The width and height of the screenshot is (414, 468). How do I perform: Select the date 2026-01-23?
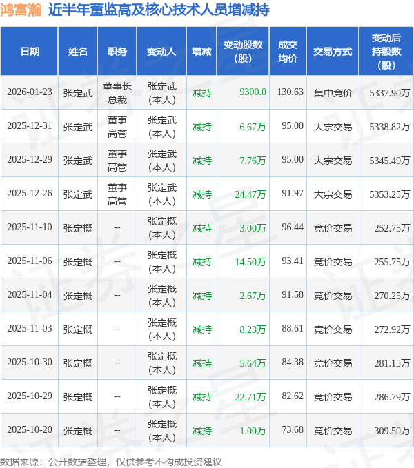[30, 92]
